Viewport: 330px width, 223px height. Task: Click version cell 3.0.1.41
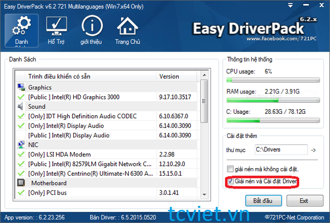click(169, 193)
